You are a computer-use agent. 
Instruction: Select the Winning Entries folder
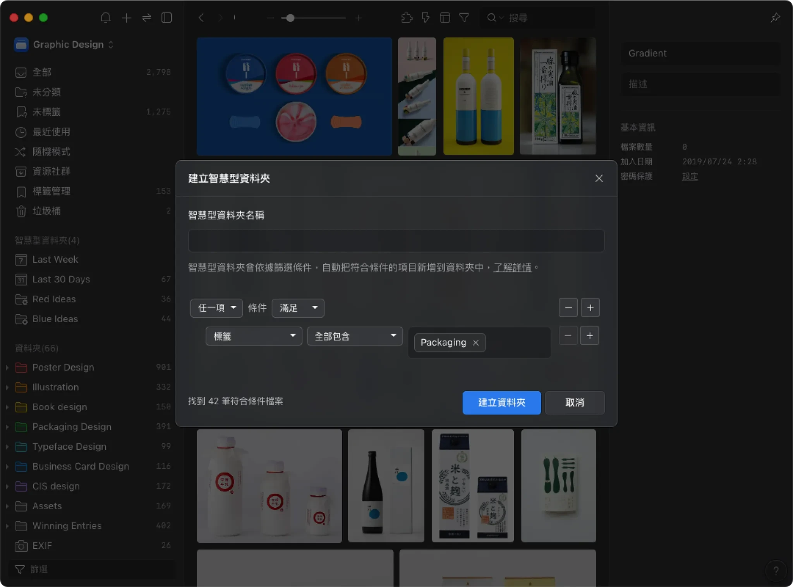(92, 526)
